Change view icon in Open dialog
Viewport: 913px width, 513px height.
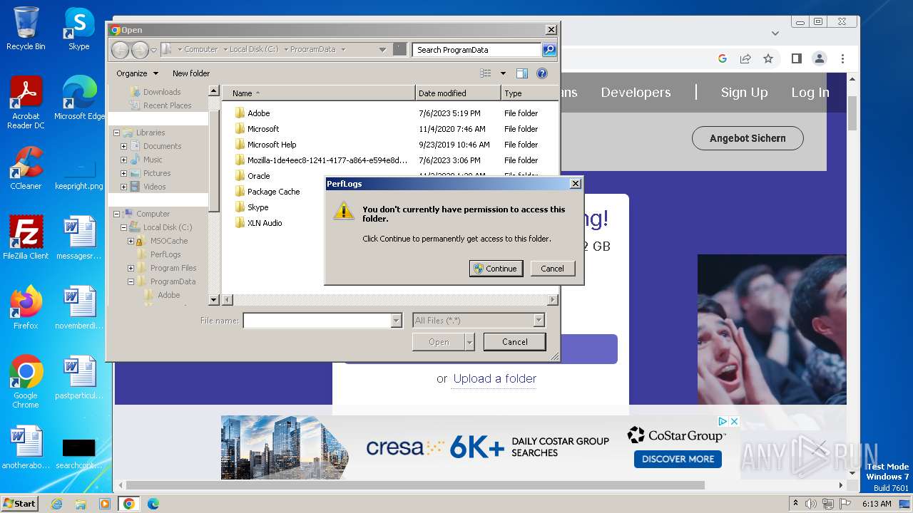(486, 73)
